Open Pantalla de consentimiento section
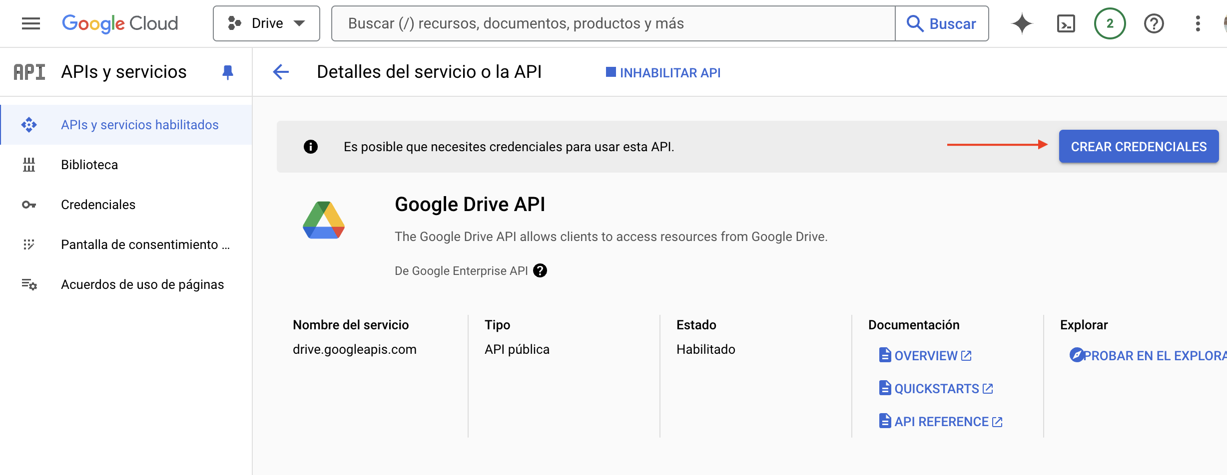 (145, 244)
